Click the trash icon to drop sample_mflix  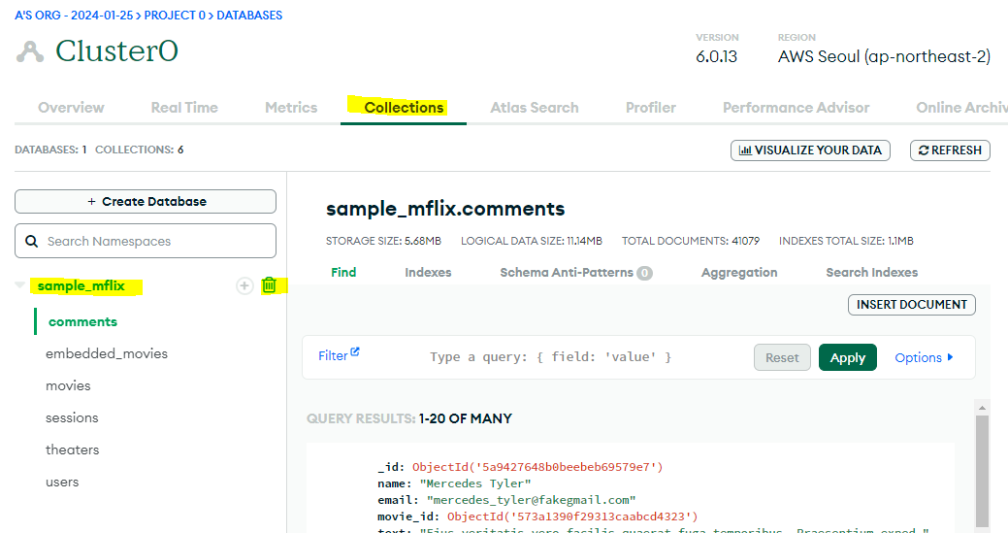tap(270, 285)
